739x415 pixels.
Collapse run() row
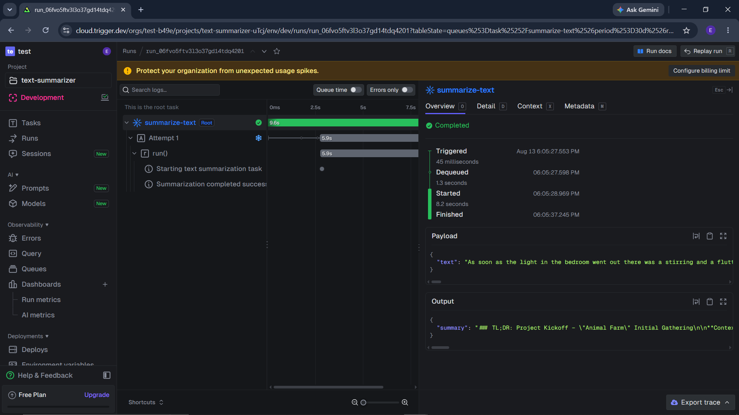pos(134,153)
